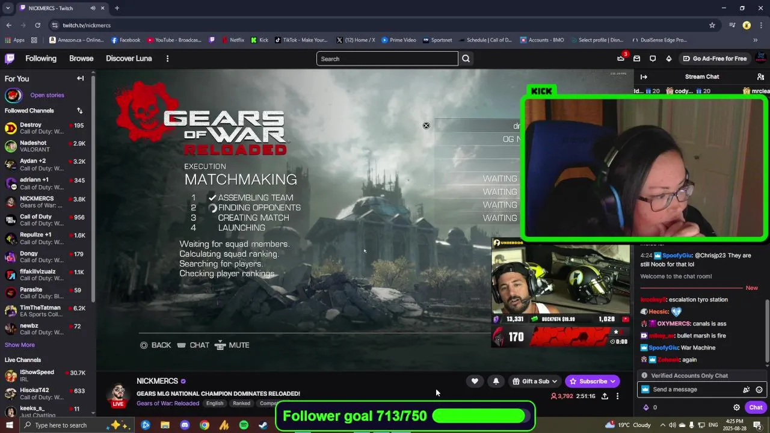Image resolution: width=770 pixels, height=433 pixels.
Task: Go to the Following tab
Action: [41, 58]
